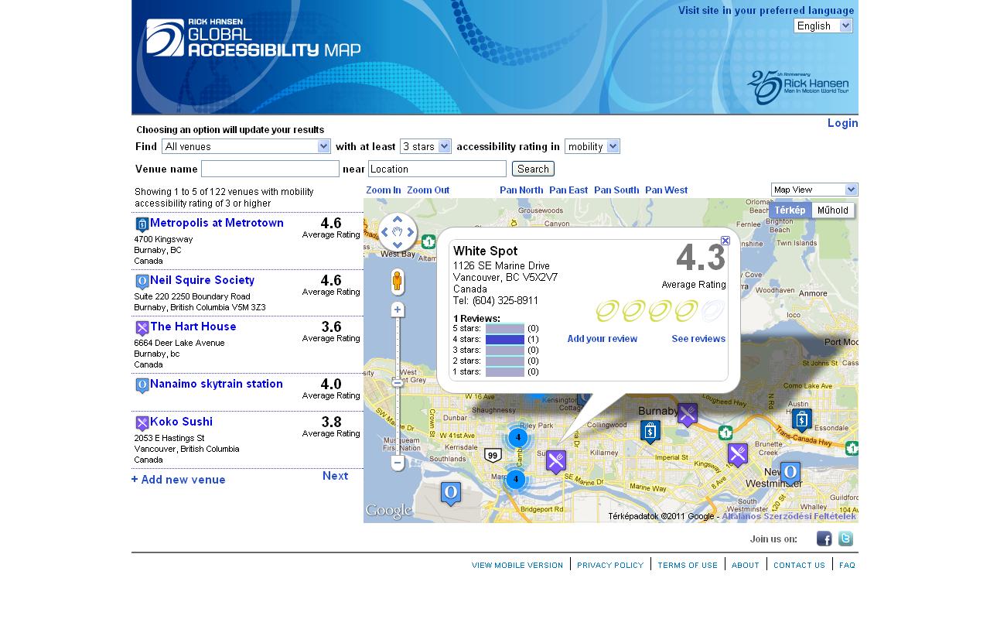Click the Street View pegman icon
Image resolution: width=990 pixels, height=619 pixels.
click(398, 282)
